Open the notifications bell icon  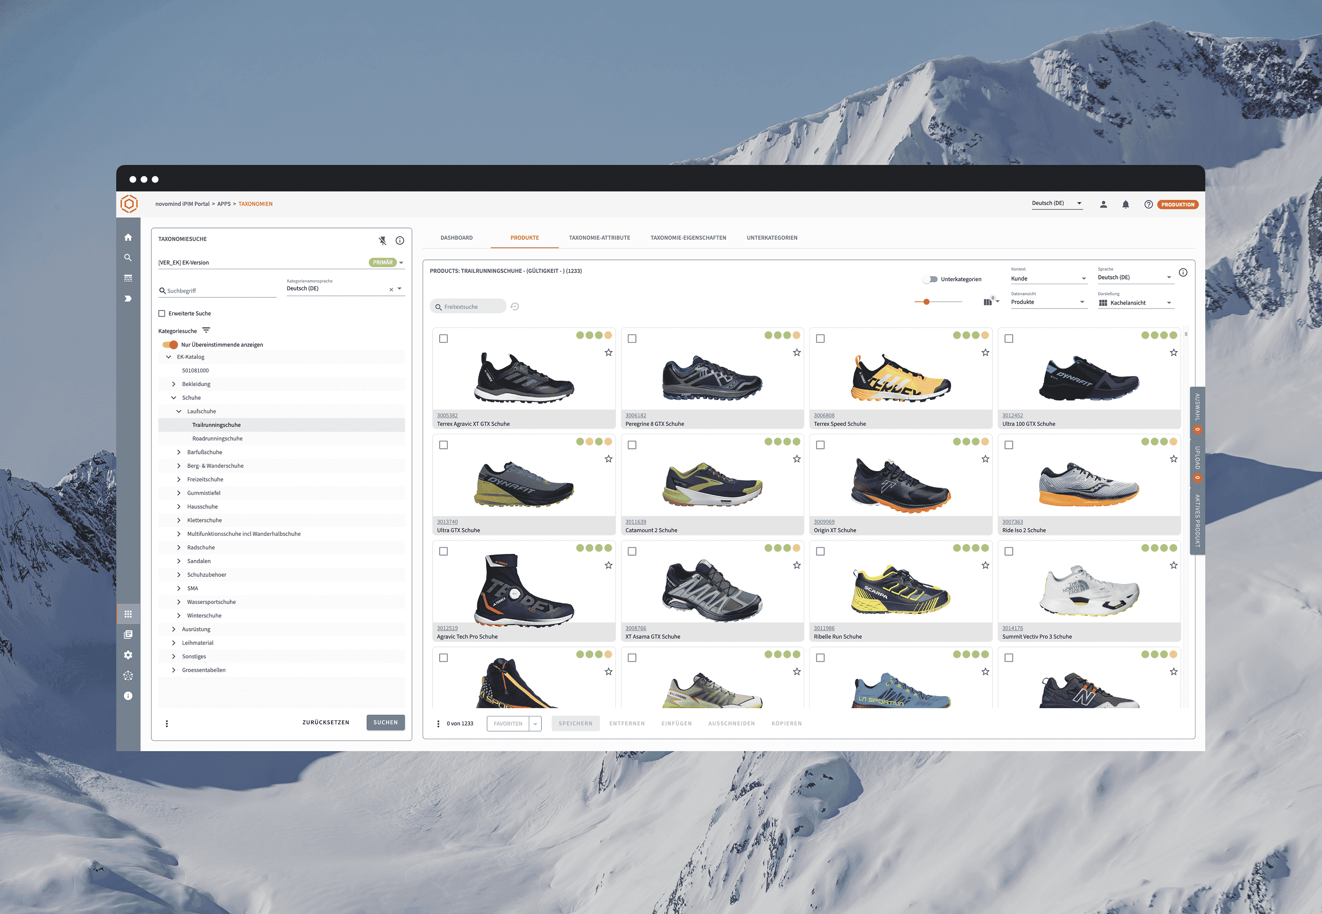coord(1125,204)
